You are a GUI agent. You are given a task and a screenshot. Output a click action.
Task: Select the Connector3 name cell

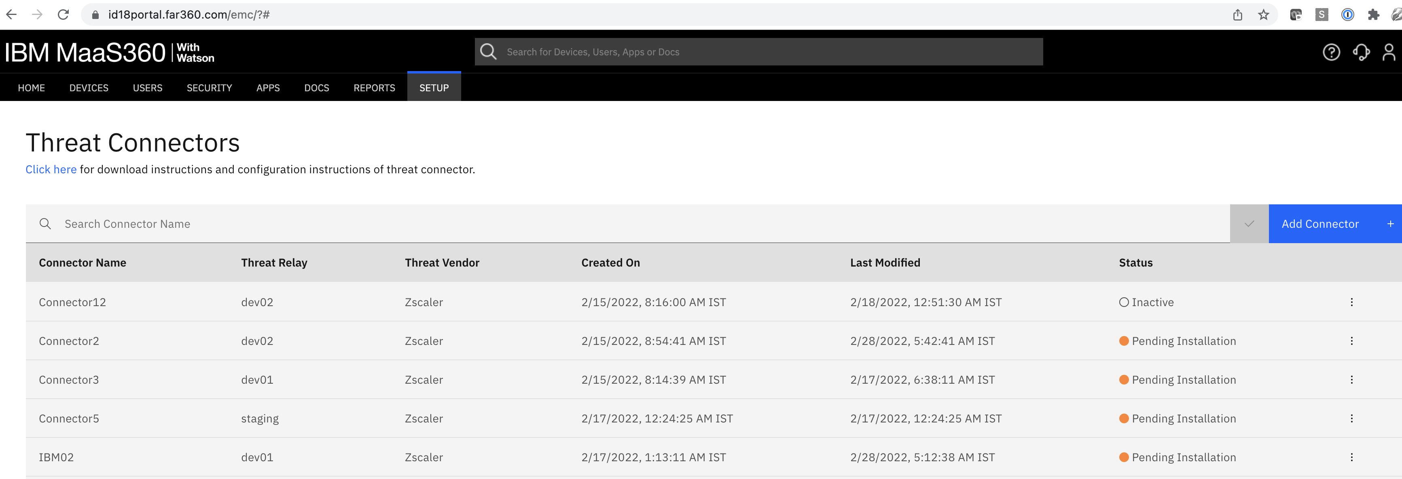coord(69,380)
